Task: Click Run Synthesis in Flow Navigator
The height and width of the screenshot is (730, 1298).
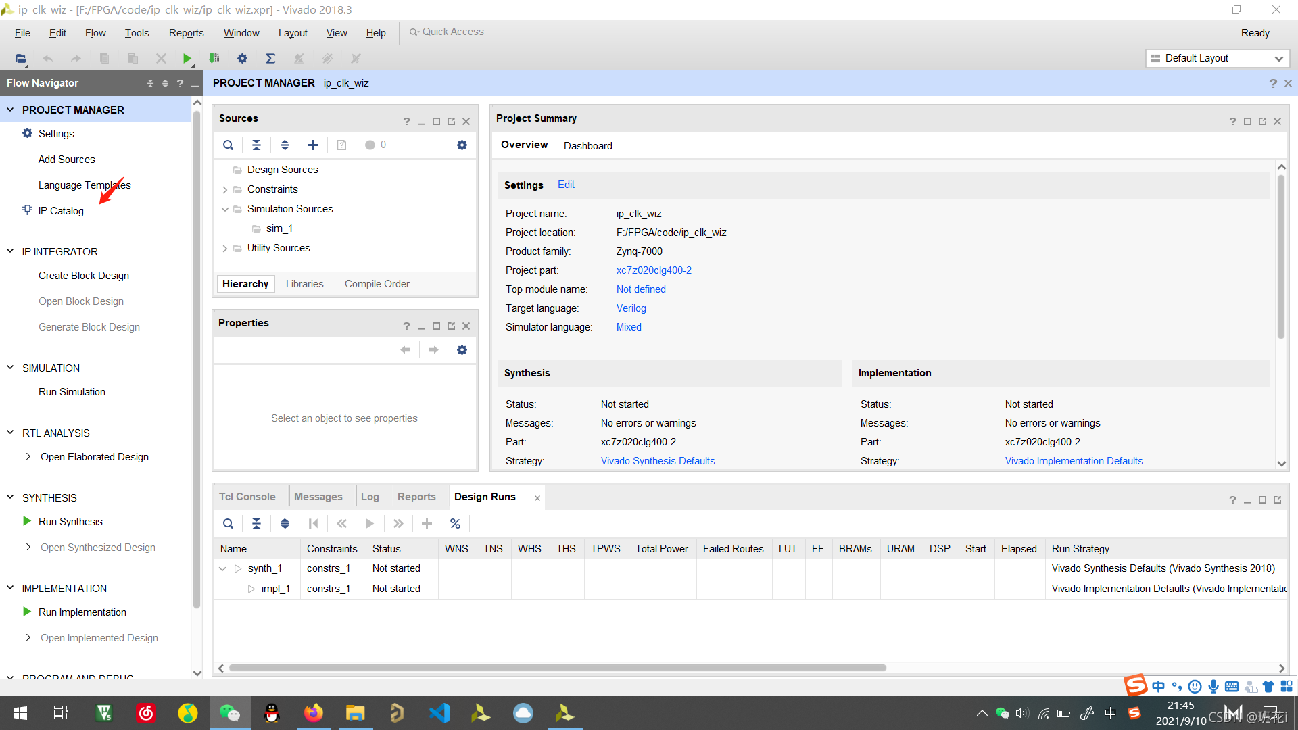Action: [70, 522]
